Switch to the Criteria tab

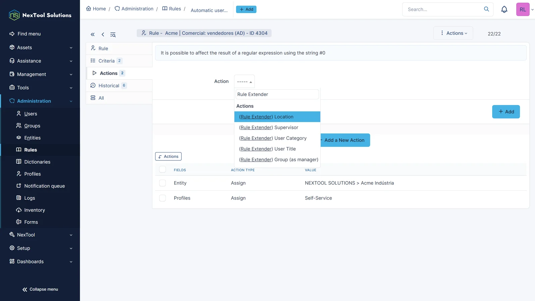coord(119,61)
